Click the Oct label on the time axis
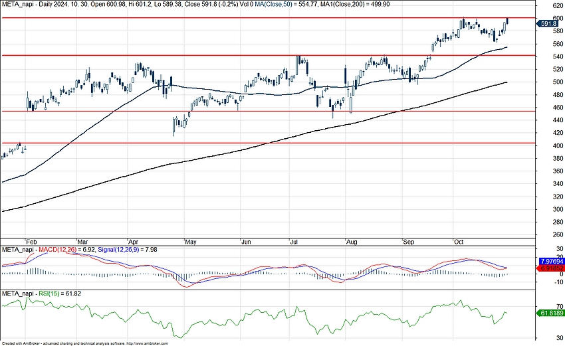 (x=459, y=242)
